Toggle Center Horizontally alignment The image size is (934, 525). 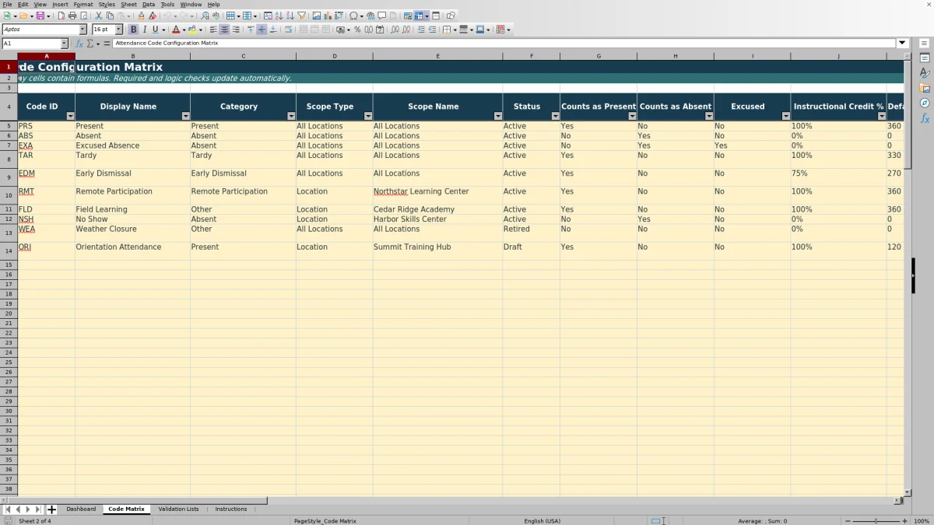(224, 30)
